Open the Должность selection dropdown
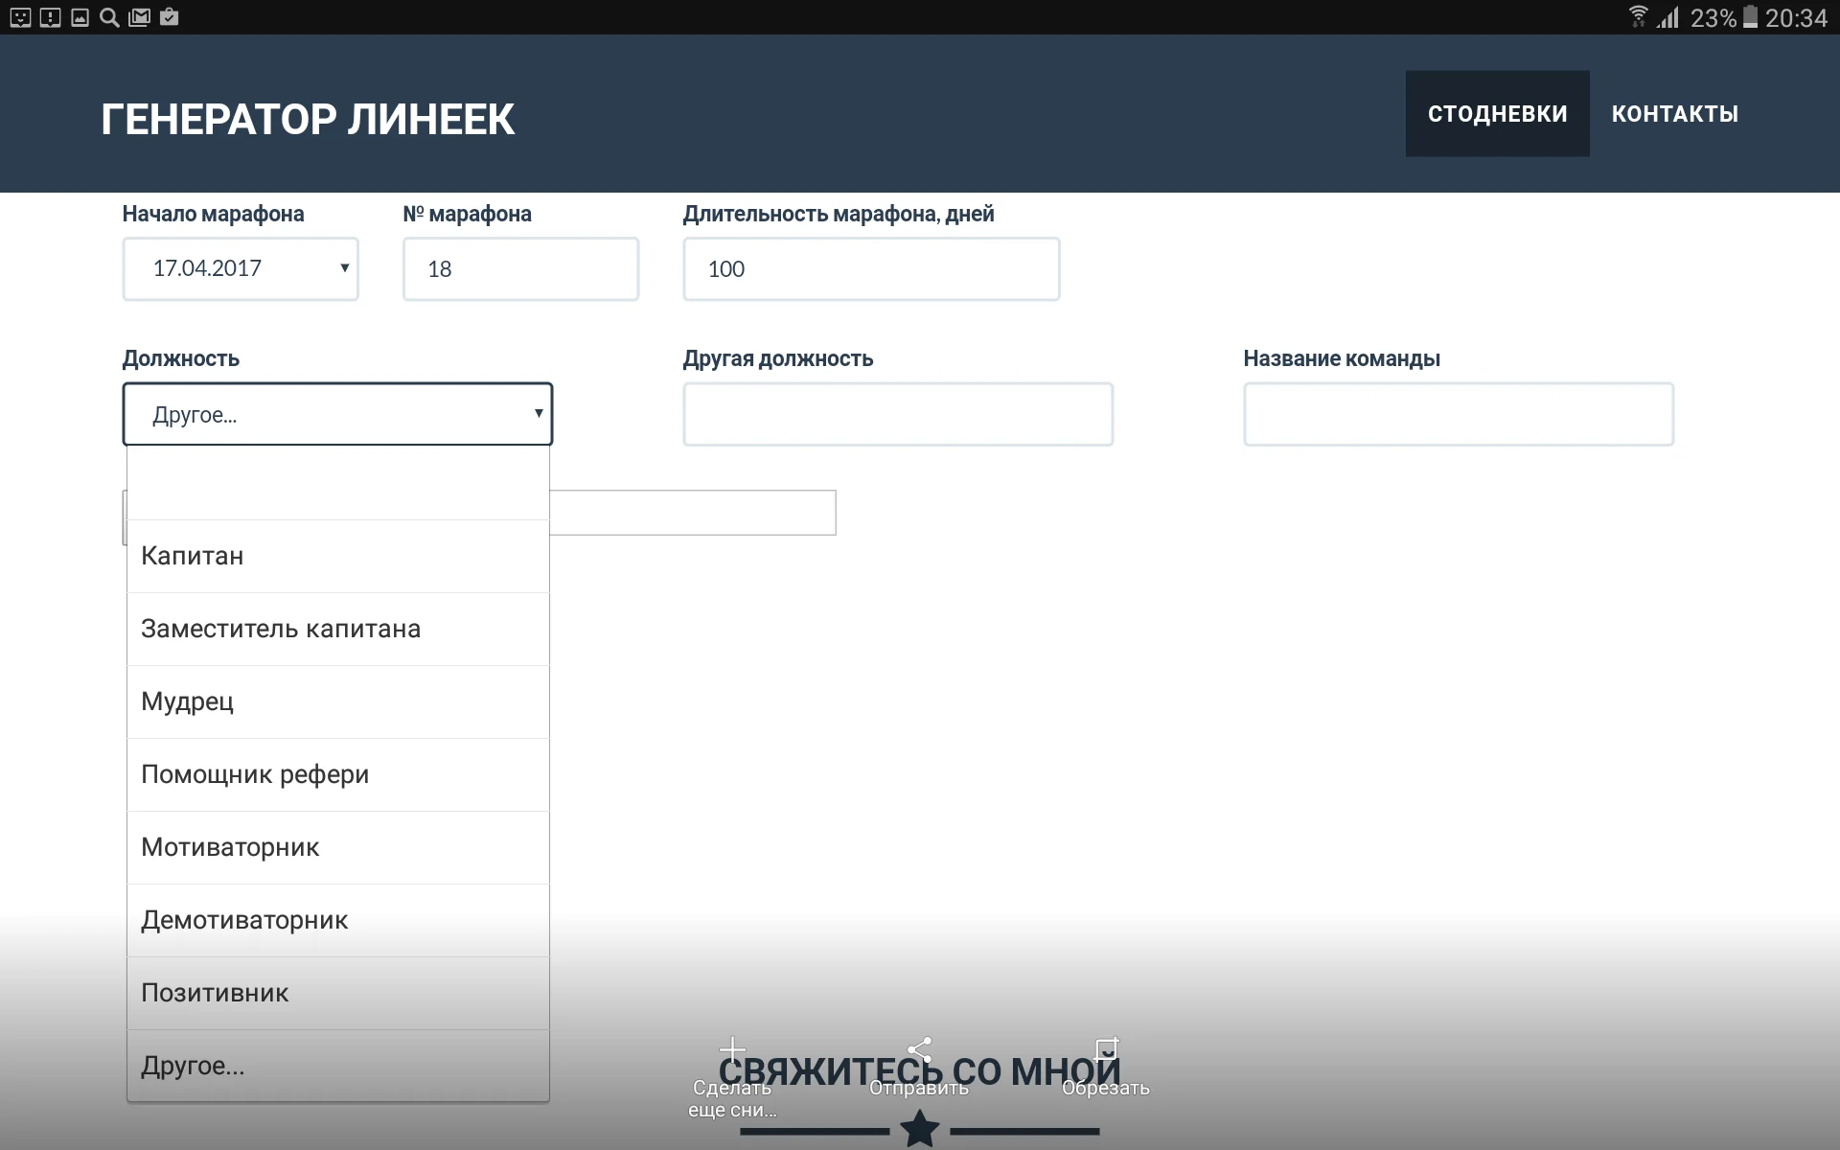This screenshot has height=1150, width=1840. [336, 414]
